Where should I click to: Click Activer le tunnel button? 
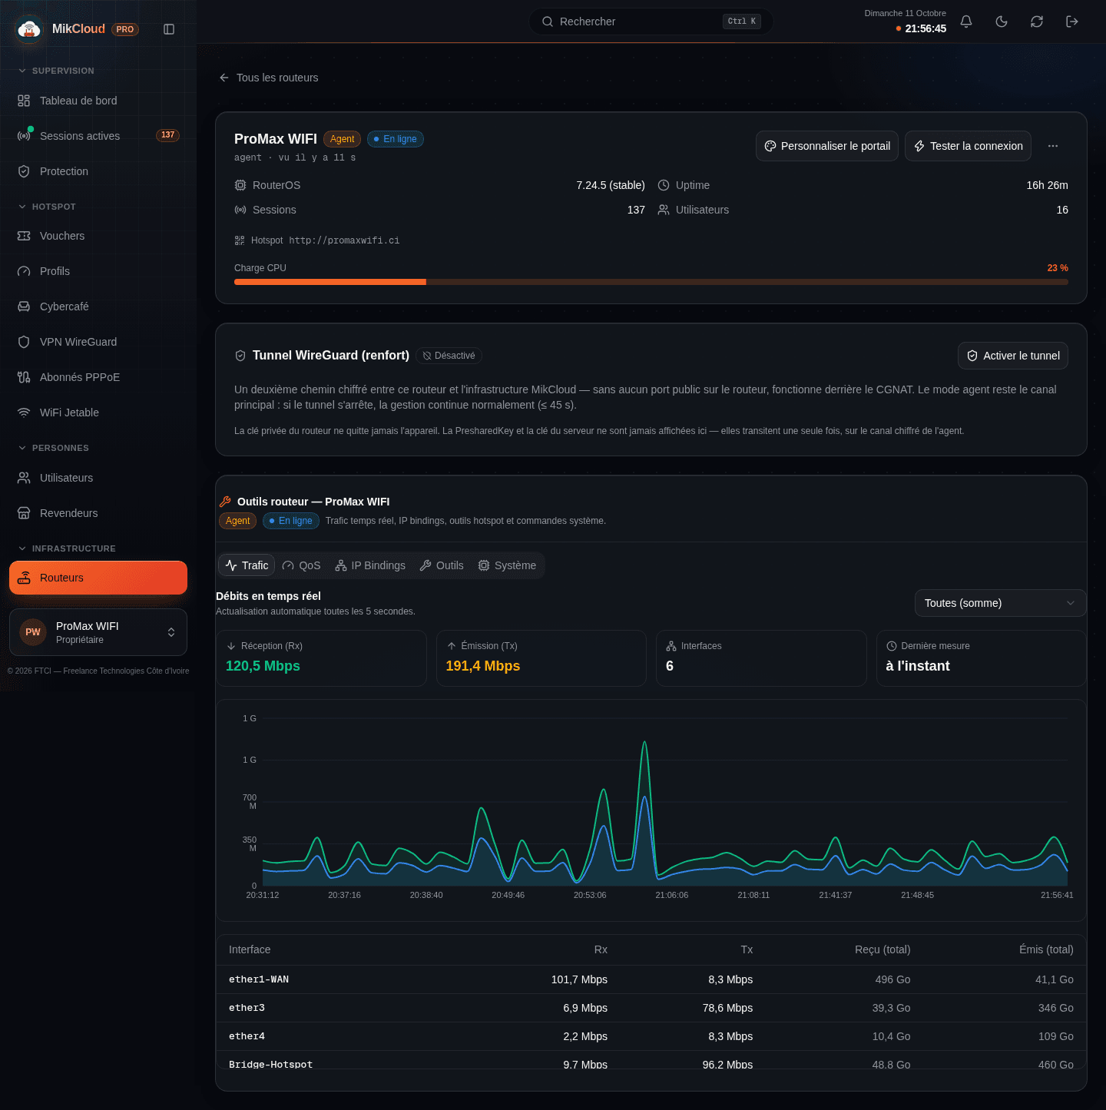(x=1013, y=356)
